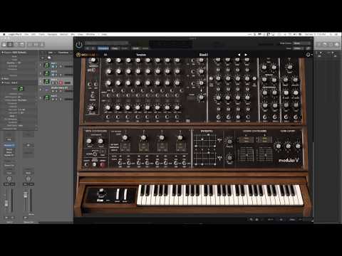Click the top-left sequencer step knob
This screenshot has height=256, width=342.
pyautogui.click(x=108, y=60)
